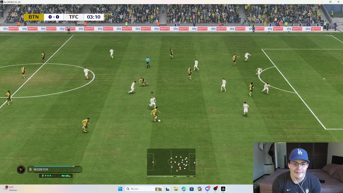This screenshot has height=193, width=343.
Task: Click the Buscar taskbar search box
Action: (144, 189)
